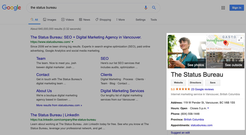Open the News tab
Image resolution: width=246 pixels, height=135 pixels.
click(x=85, y=20)
